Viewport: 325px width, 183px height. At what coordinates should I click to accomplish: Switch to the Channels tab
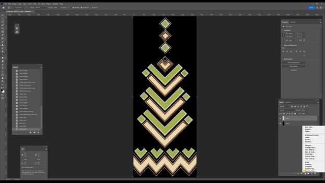[x=288, y=102]
